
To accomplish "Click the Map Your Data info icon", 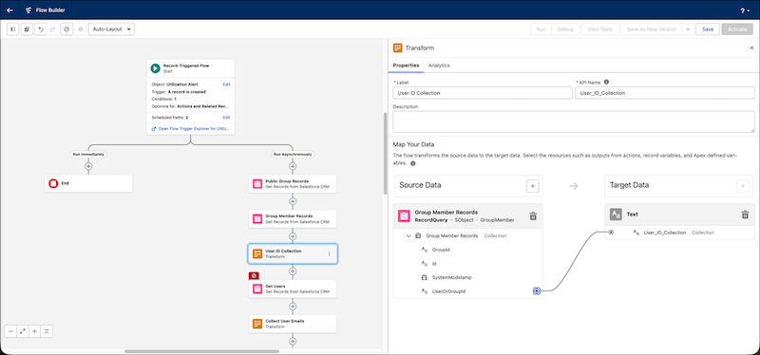I will pos(412,163).
